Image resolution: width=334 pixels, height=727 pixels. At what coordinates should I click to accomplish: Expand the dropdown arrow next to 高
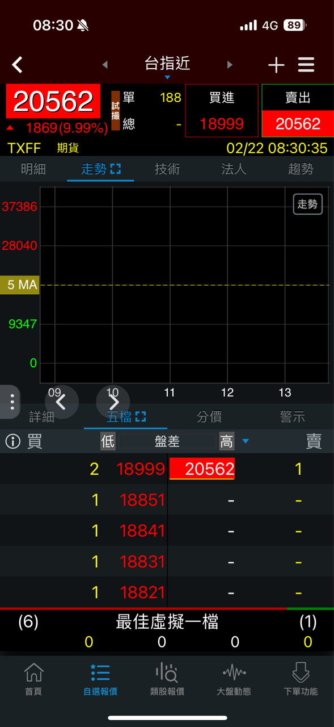(x=246, y=441)
